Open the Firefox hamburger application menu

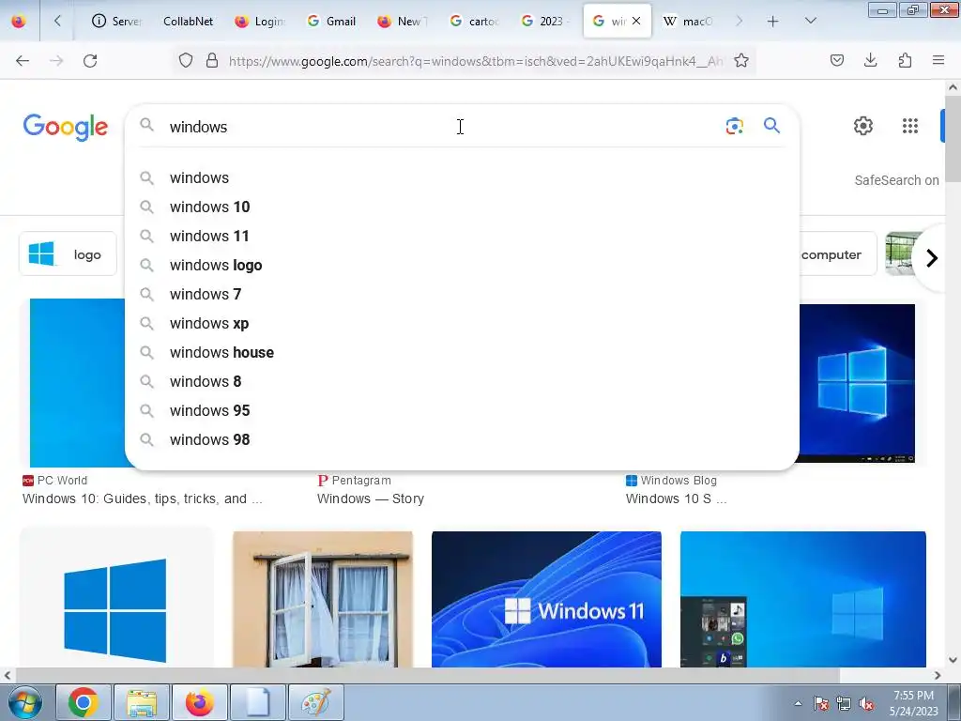coord(938,60)
